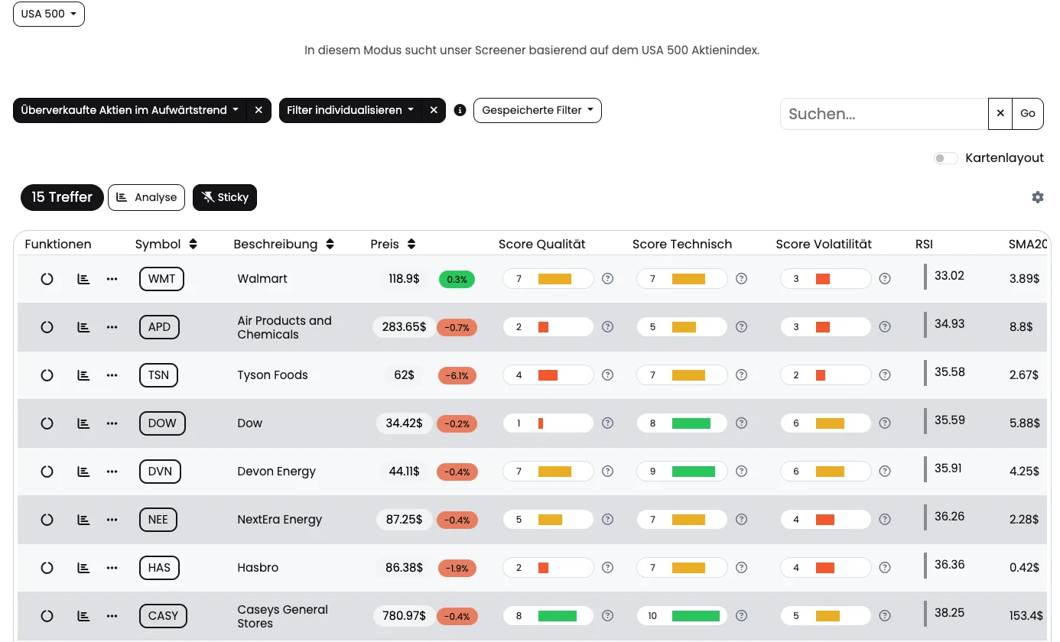
Task: Open the Überverkaufte Aktien im Aufwärtstrend dropdown
Action: coord(129,110)
